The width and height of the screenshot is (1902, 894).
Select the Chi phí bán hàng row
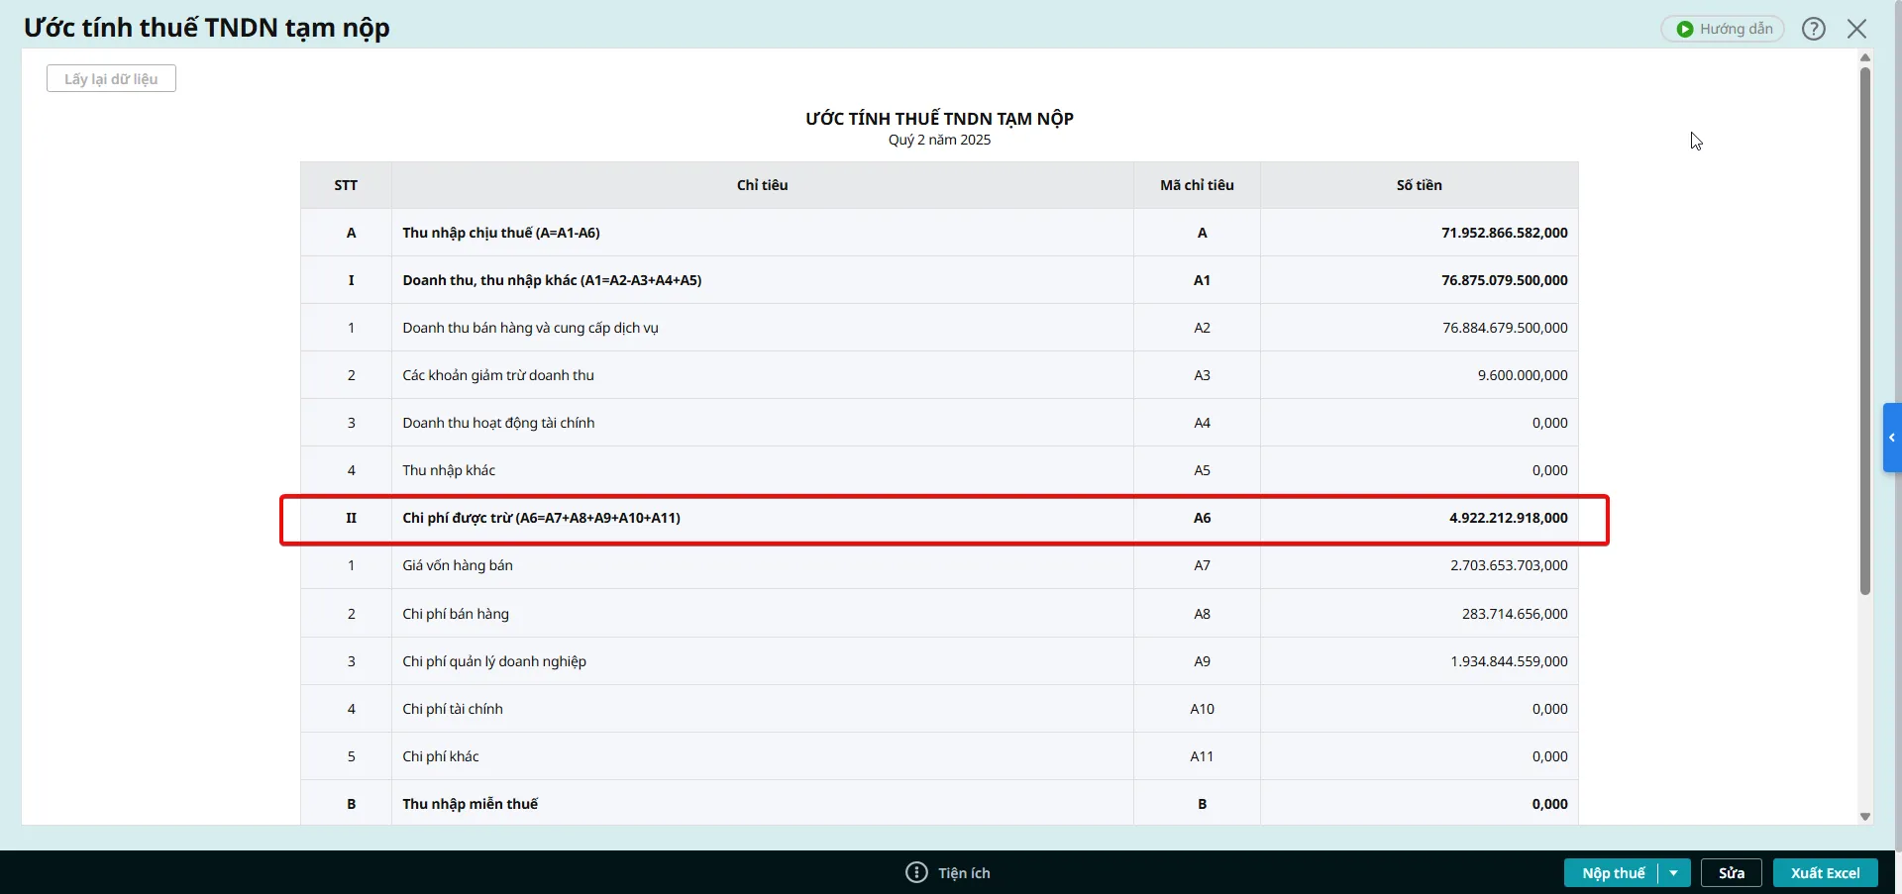pos(939,614)
